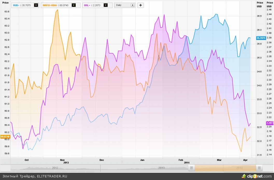Grab the left range slider handle

point(192,168)
